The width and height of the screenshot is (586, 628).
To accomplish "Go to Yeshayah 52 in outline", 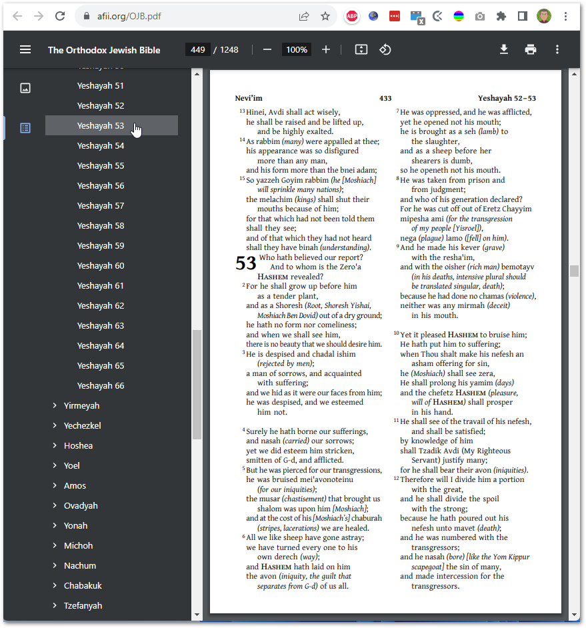I will pyautogui.click(x=101, y=106).
